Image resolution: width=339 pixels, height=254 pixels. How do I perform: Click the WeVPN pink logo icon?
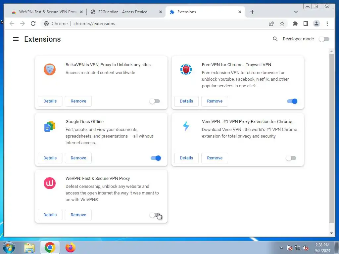point(50,183)
